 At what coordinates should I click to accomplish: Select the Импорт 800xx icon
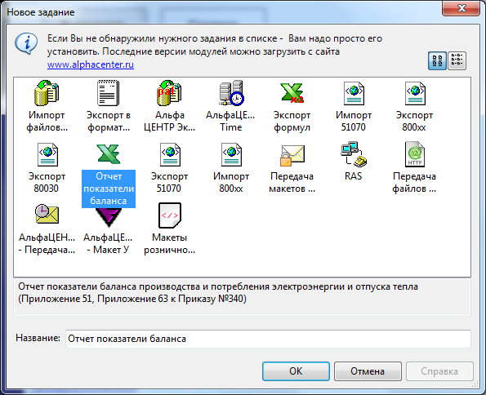click(231, 154)
